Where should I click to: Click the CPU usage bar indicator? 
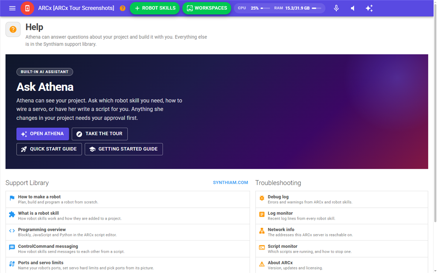[265, 8]
